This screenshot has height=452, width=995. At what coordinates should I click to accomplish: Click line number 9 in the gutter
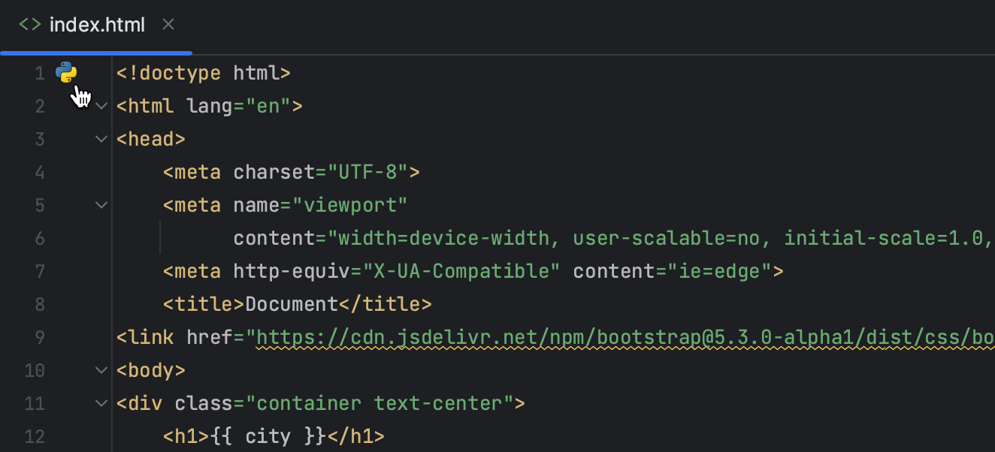click(x=40, y=337)
